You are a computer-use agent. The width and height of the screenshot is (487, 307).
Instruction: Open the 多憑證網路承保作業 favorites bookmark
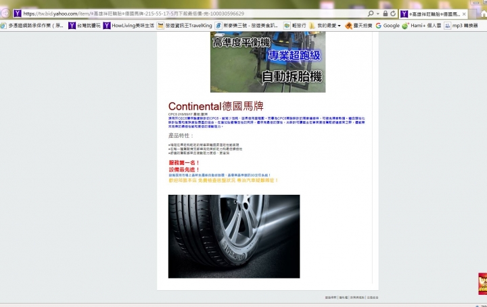(36, 26)
